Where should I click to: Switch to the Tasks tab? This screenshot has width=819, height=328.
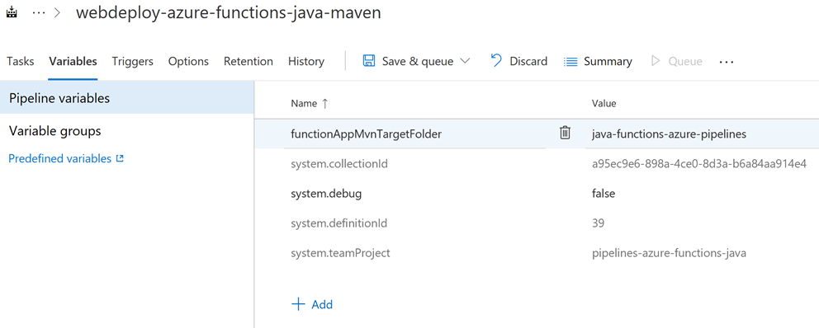tap(21, 62)
